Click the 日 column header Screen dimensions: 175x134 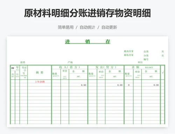17,75
